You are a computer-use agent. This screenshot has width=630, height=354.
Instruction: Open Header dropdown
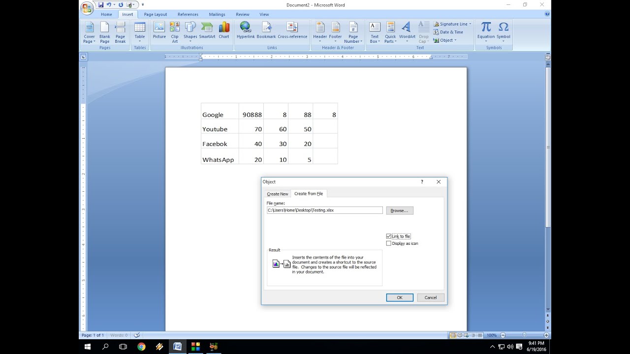click(320, 32)
